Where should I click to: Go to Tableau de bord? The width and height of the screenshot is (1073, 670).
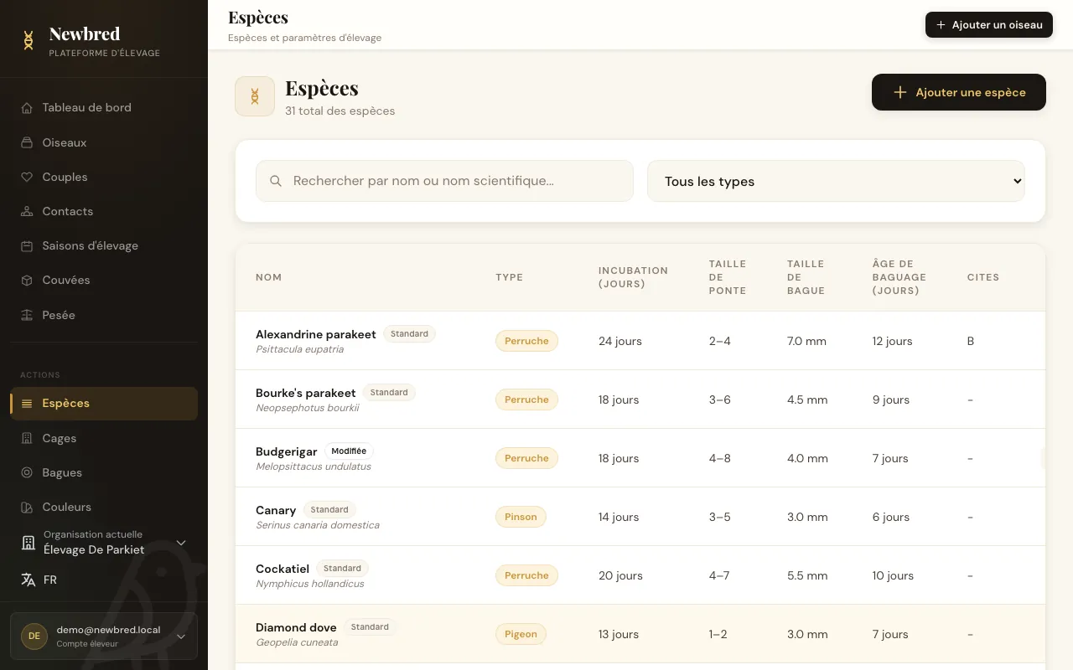click(x=104, y=108)
